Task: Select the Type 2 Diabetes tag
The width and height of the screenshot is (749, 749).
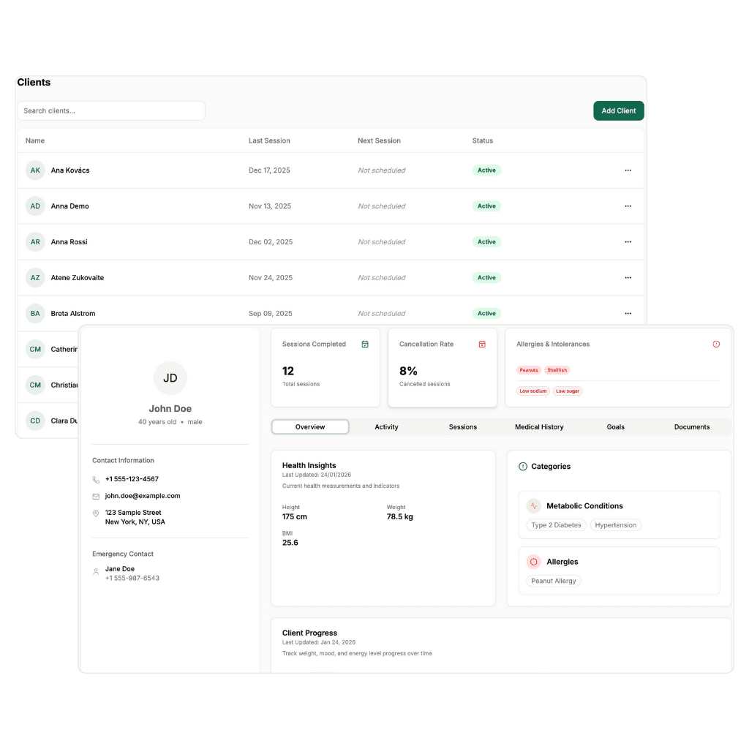Action: click(x=555, y=524)
